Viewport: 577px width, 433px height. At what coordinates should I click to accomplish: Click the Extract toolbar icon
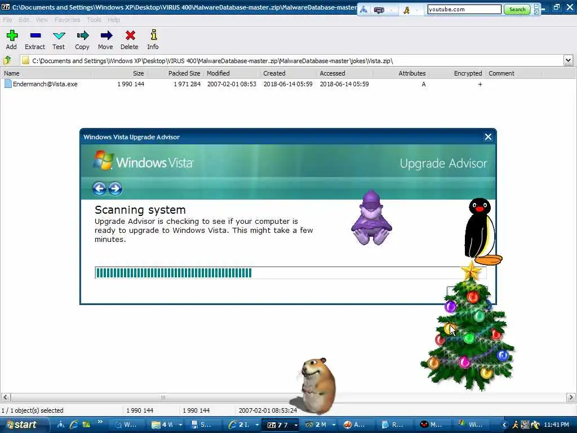pos(35,36)
